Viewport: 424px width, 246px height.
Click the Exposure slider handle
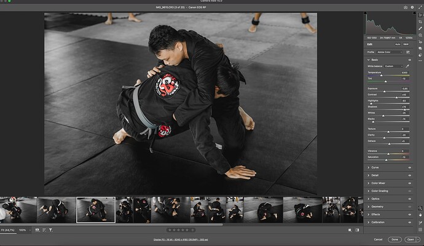[384, 92]
